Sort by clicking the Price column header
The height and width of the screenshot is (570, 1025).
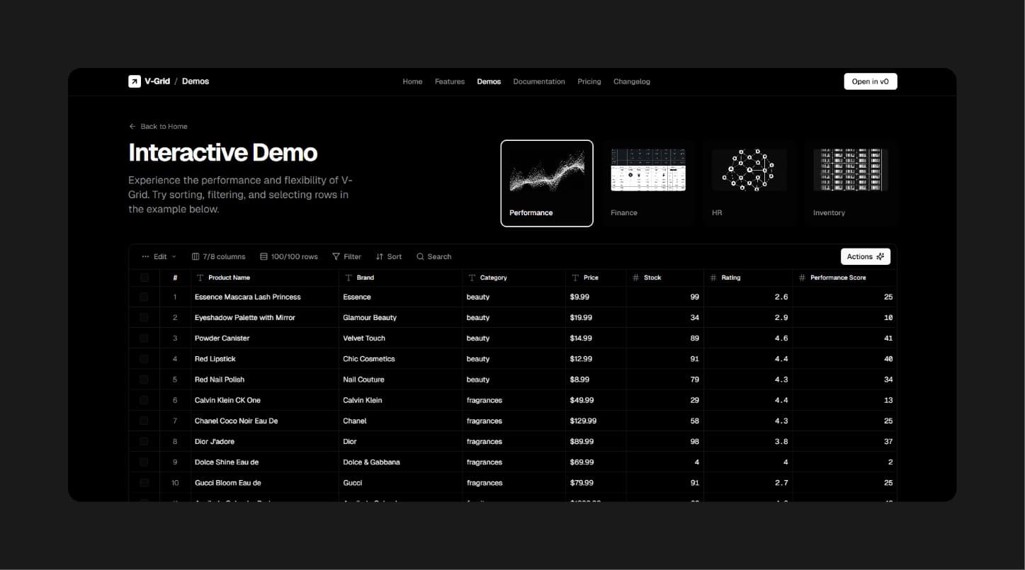[x=590, y=278]
